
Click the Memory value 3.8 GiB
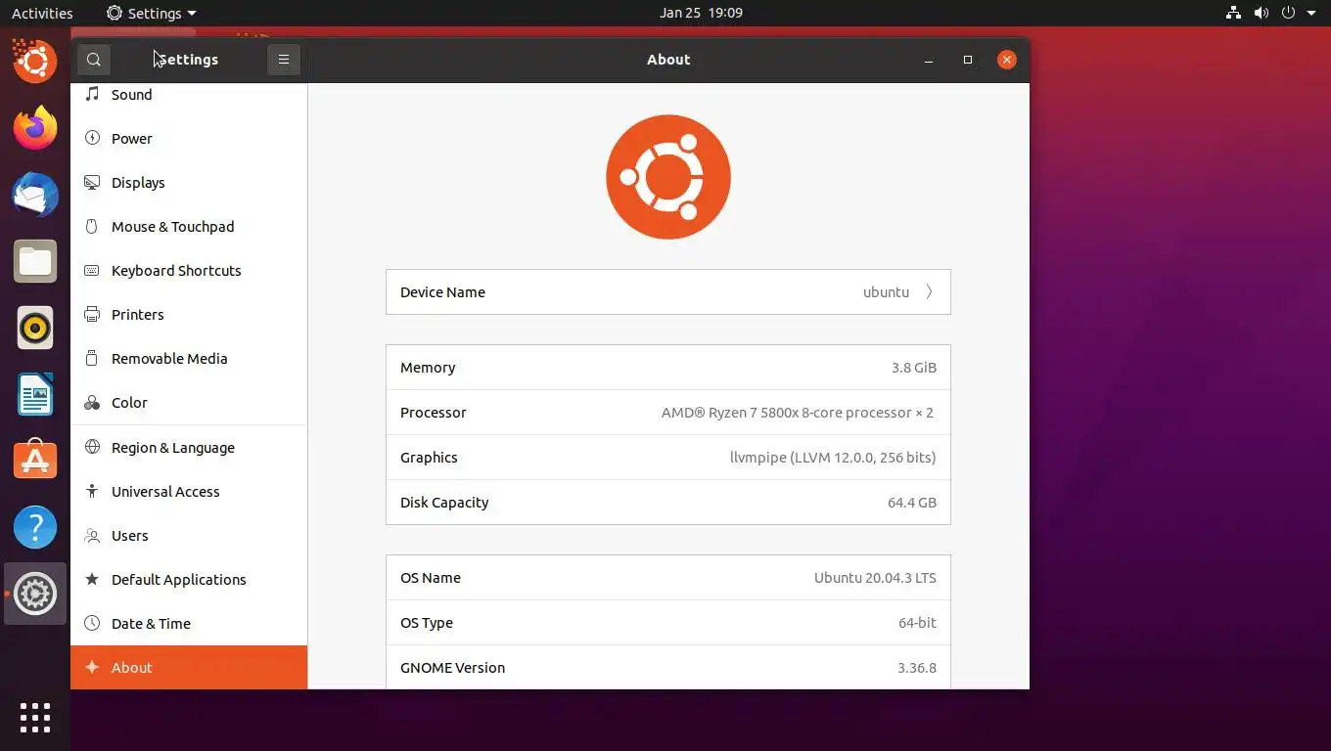tap(914, 368)
